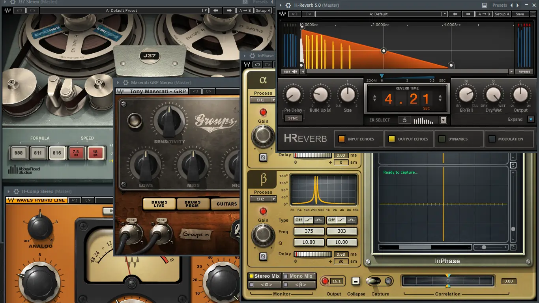Screen dimensions: 539x303
Task: Undo last change in H-Reverb toolbar
Action: [x=294, y=14]
